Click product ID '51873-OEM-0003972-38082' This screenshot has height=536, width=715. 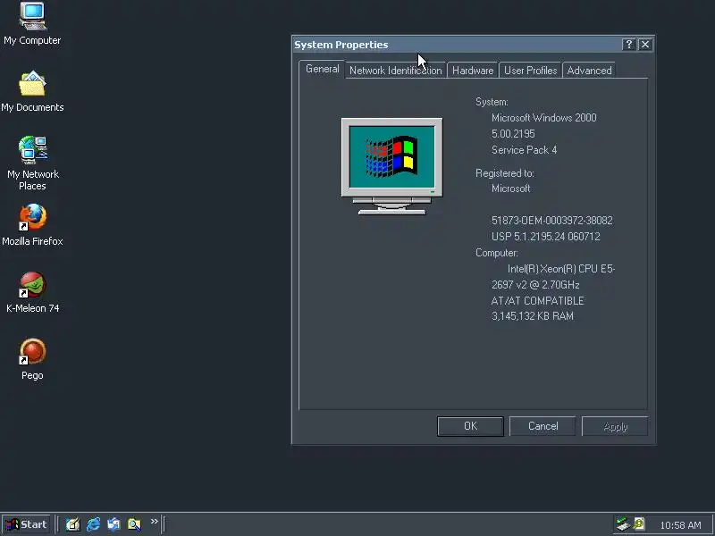(x=551, y=221)
